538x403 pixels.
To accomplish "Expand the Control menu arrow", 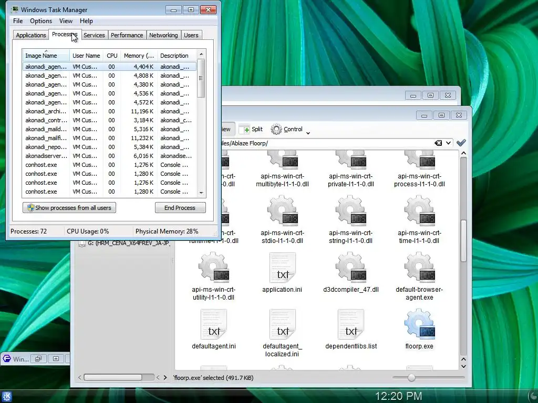I will pos(308,133).
